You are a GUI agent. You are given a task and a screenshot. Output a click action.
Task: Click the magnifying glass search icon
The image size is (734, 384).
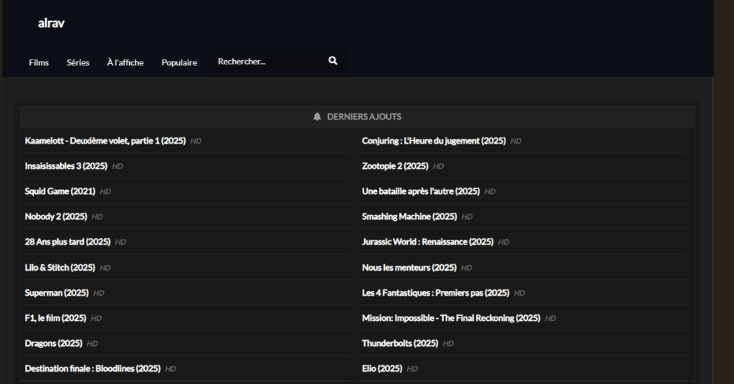tap(333, 62)
